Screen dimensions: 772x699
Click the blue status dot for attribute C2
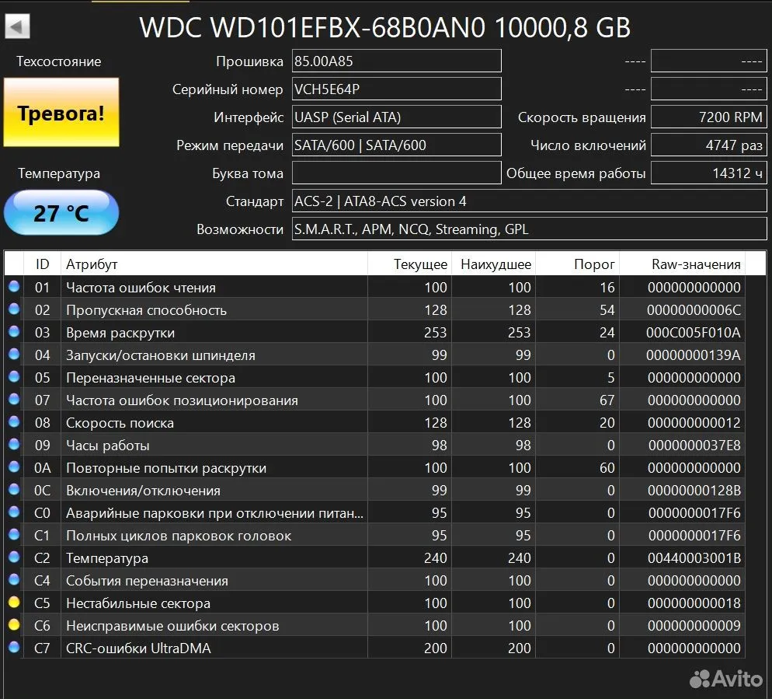pos(14,557)
